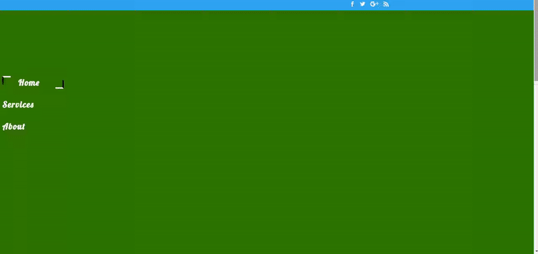Viewport: 538px width, 254px height.
Task: Open the Google Plus icon
Action: point(375,4)
